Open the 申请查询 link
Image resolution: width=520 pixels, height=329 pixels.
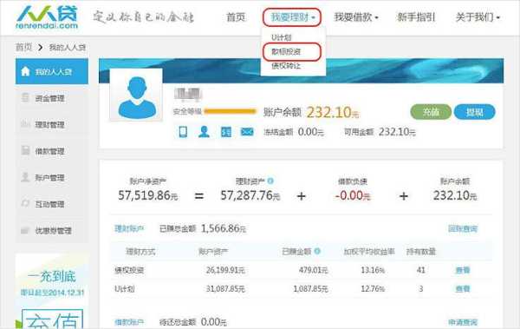pos(463,322)
